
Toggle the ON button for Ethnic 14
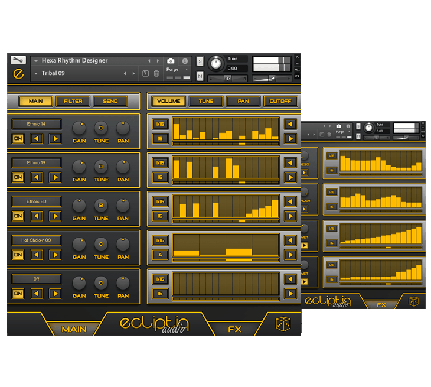[18, 139]
